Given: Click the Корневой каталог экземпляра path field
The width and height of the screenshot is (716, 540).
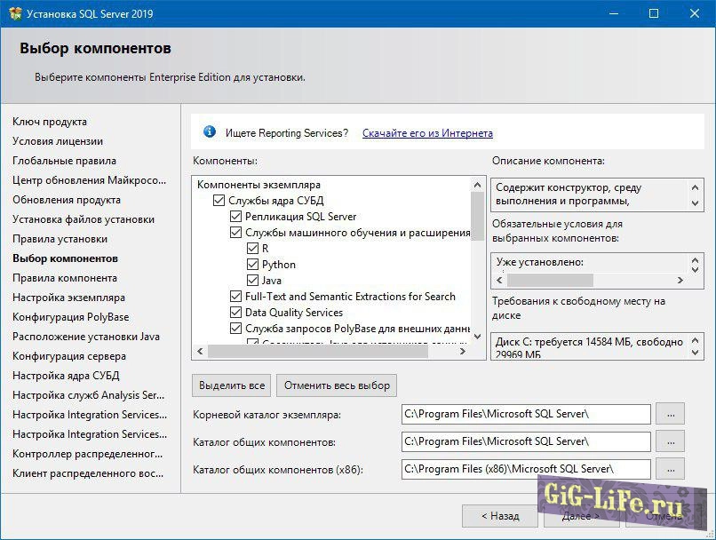Looking at the screenshot, I should (525, 414).
